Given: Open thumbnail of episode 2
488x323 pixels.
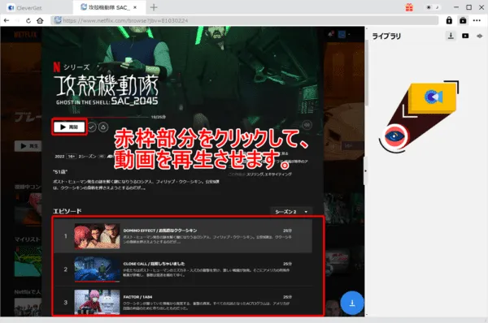Looking at the screenshot, I should (x=97, y=269).
